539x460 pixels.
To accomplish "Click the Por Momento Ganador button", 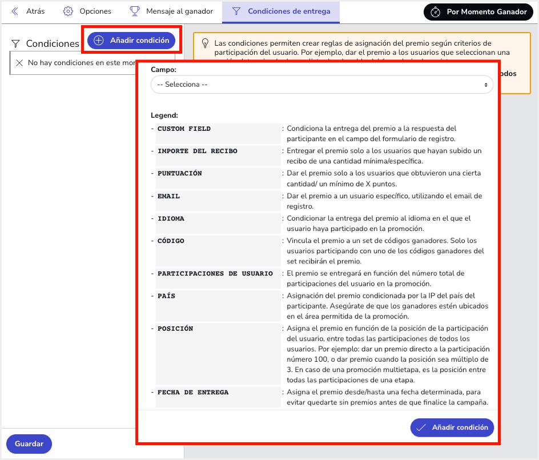I will pos(486,12).
